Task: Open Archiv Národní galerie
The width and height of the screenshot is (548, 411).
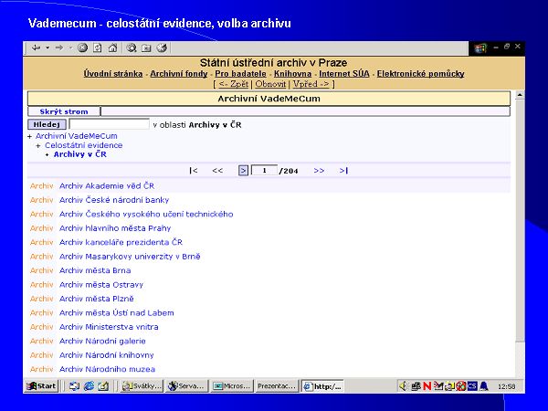Action: (102, 341)
